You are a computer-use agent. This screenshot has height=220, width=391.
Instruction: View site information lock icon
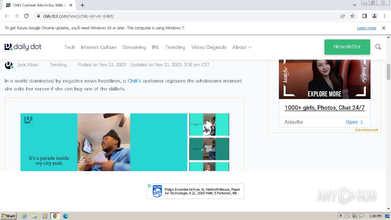[38, 16]
